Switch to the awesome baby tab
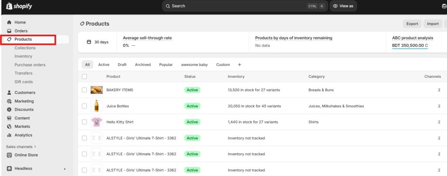The image size is (447, 176). point(194,65)
